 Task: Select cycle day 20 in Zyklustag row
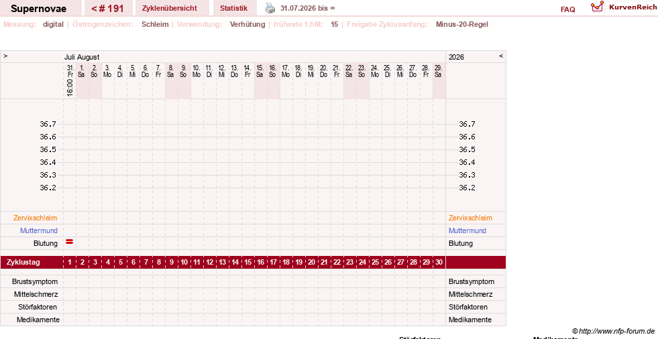point(311,263)
